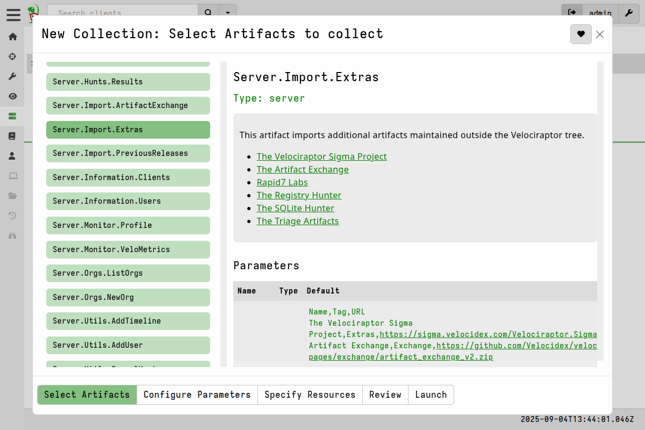This screenshot has height=430, width=645.
Task: Open the Review step tab
Action: pyautogui.click(x=385, y=395)
